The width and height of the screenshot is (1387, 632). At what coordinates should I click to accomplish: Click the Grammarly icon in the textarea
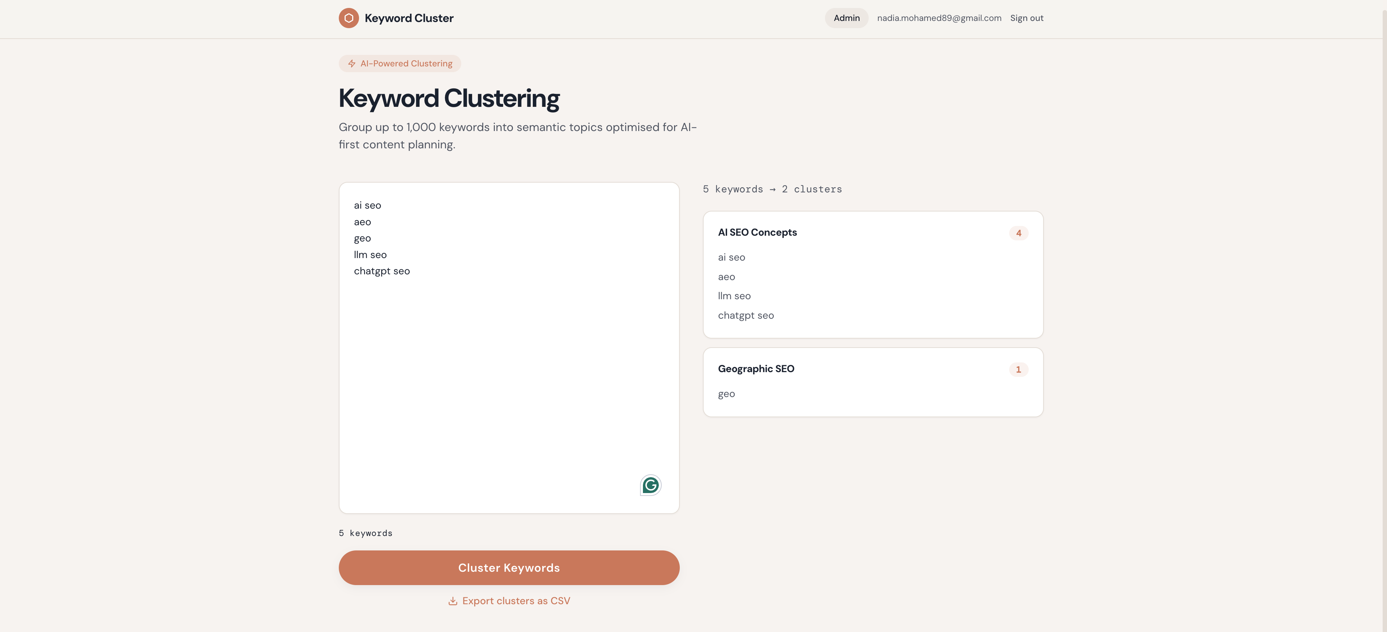[x=651, y=485]
